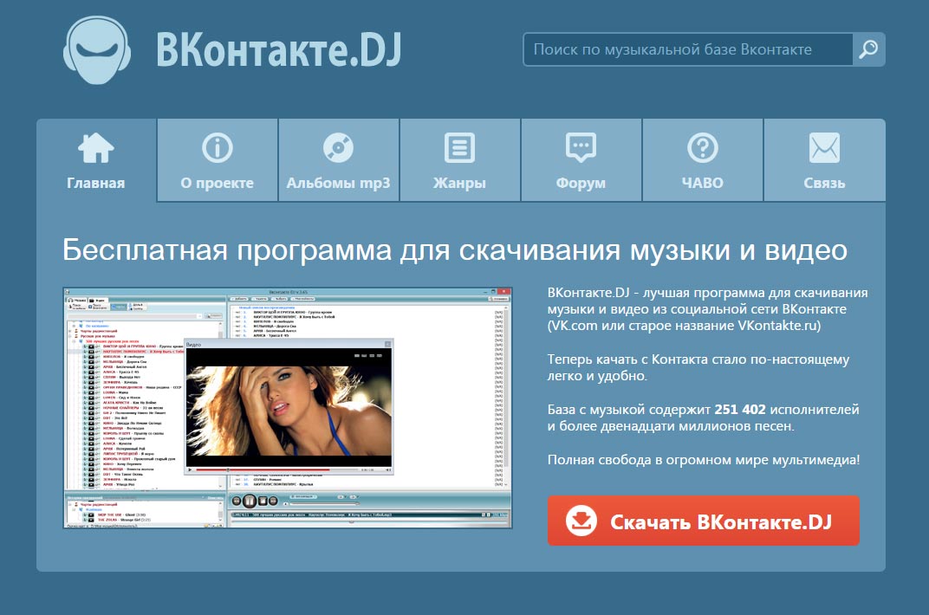Click the ВКонтакте.DJ site title

point(279,49)
